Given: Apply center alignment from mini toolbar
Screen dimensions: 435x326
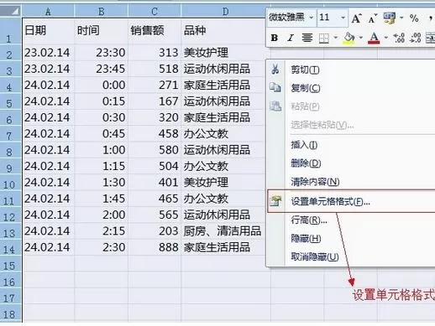Looking at the screenshot, I should tap(307, 38).
